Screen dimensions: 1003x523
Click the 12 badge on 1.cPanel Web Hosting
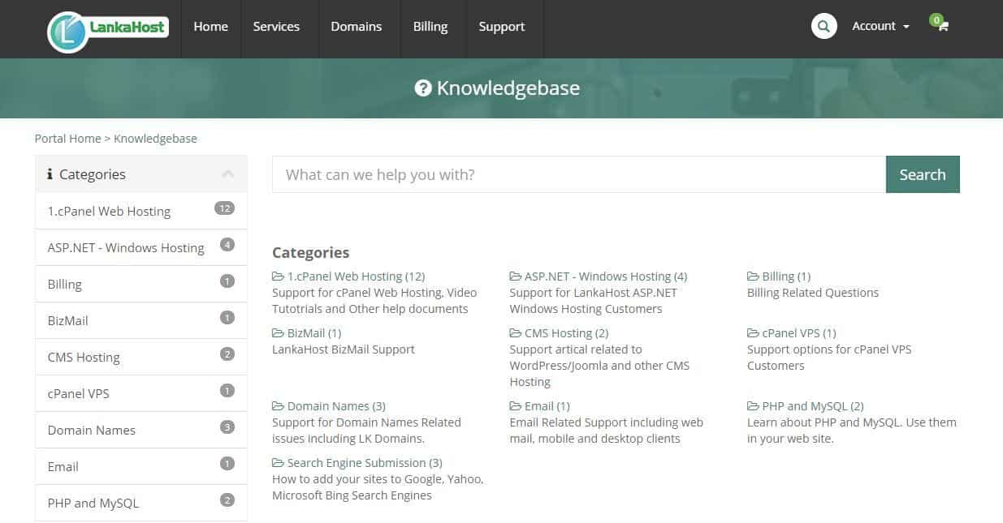(x=224, y=208)
